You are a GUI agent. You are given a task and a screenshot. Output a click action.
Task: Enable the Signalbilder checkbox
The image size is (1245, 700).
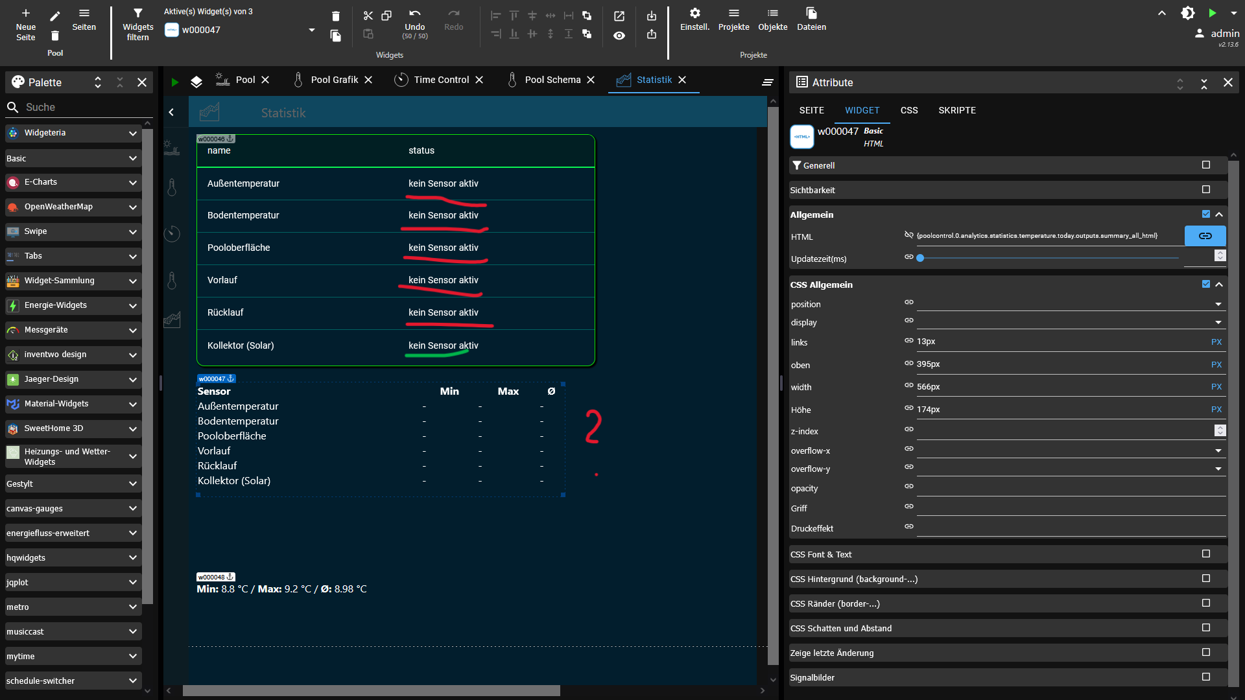(x=1205, y=677)
